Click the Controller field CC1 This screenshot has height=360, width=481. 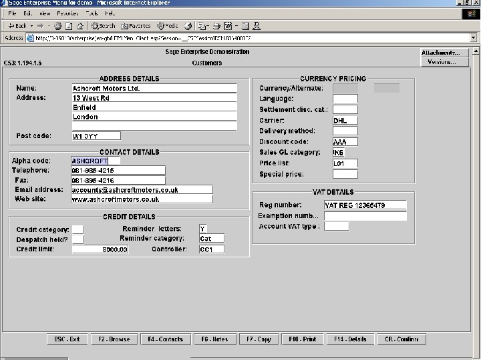pyautogui.click(x=212, y=249)
